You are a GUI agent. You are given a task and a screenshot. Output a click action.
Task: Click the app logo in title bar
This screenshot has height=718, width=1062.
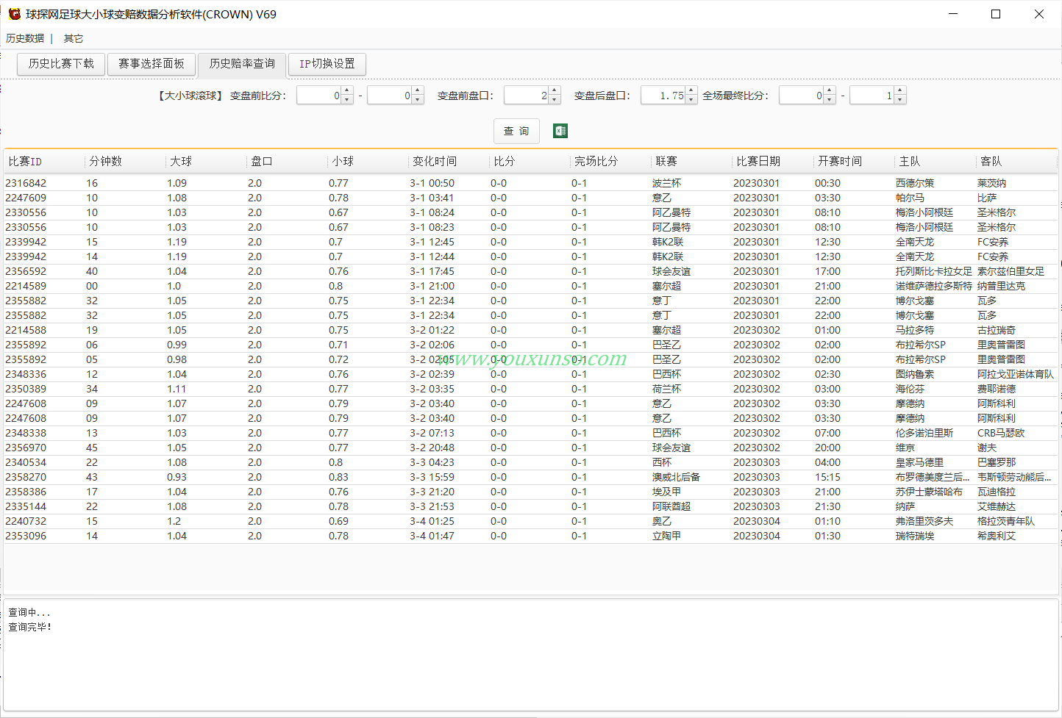coord(14,14)
